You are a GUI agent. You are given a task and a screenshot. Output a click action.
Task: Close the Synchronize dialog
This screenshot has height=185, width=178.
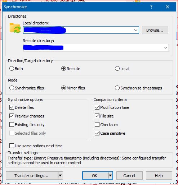tap(168, 7)
